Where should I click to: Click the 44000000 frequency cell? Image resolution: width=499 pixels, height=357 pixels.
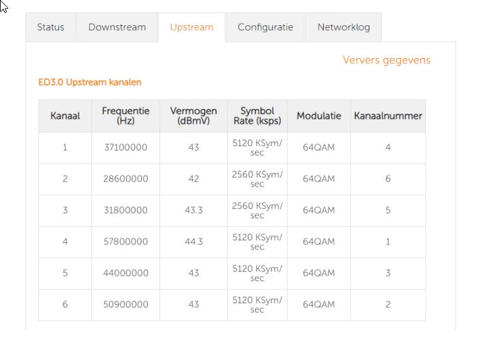point(125,273)
